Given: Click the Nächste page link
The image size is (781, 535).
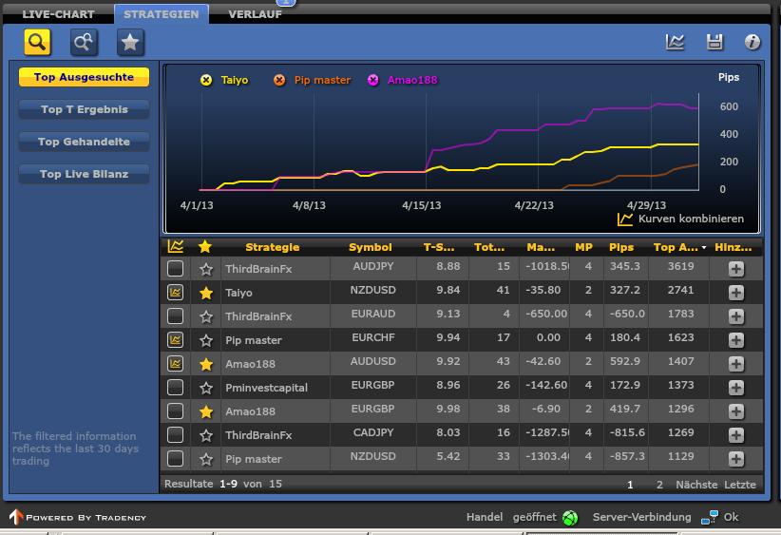Looking at the screenshot, I should [696, 485].
